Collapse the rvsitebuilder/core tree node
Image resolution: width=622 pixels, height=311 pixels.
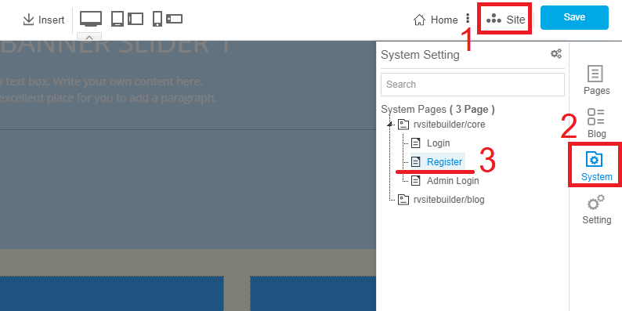click(389, 125)
